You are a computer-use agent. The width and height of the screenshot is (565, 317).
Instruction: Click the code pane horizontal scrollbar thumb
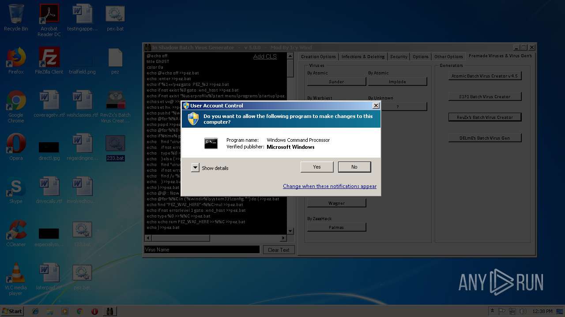181,238
